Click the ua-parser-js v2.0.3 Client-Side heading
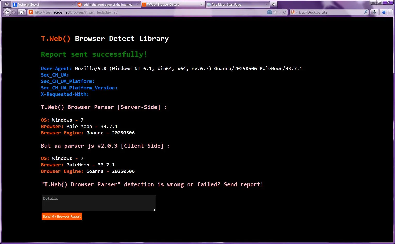This screenshot has width=395, height=244. click(x=105, y=146)
